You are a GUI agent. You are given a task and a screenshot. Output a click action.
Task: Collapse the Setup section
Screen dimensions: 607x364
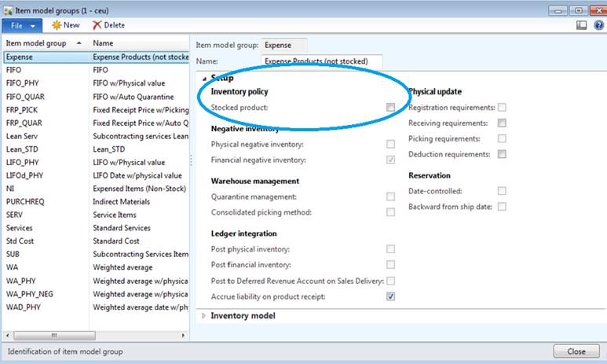[x=205, y=78]
